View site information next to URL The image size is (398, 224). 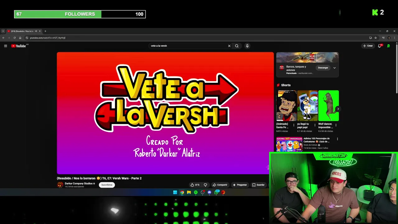(27, 38)
